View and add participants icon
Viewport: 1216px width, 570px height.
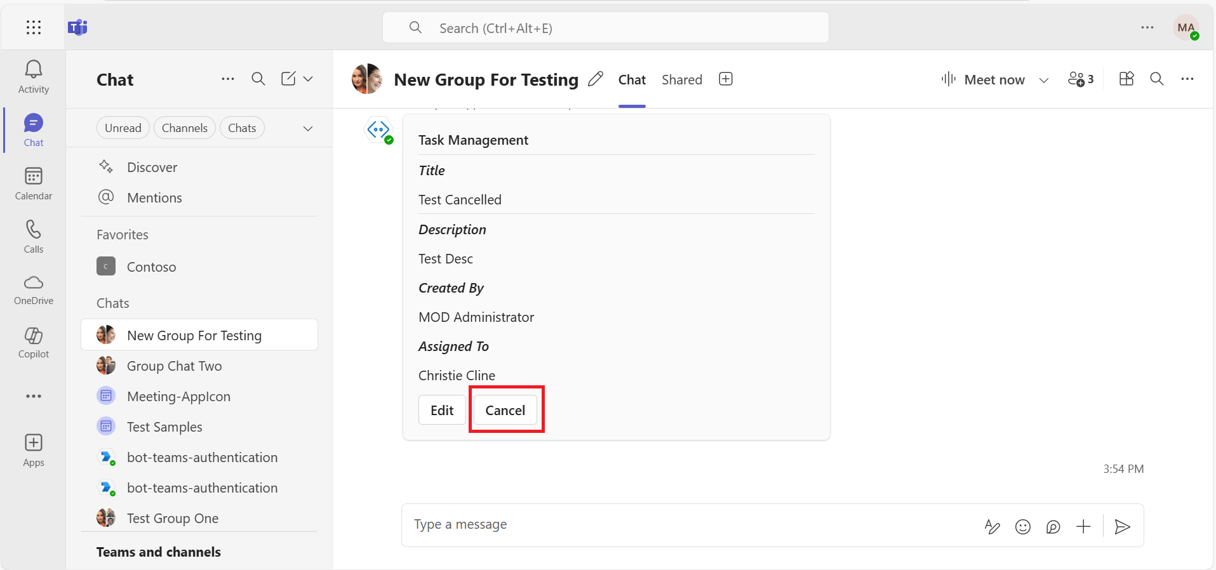point(1081,79)
